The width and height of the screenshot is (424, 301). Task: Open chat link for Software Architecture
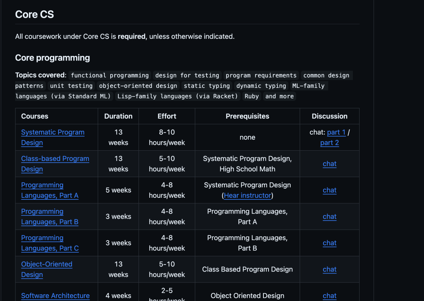[330, 296]
